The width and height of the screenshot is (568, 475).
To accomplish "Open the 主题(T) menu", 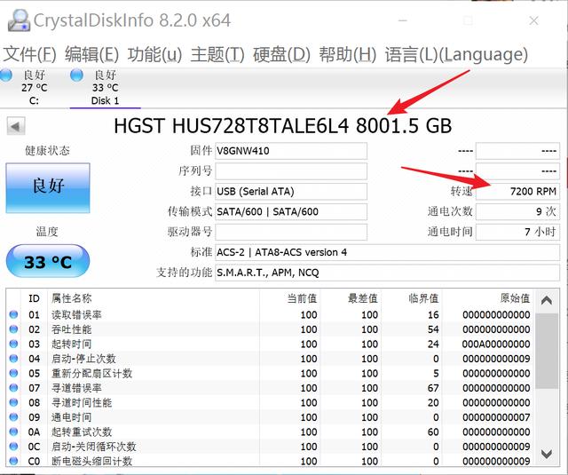I will [x=217, y=54].
